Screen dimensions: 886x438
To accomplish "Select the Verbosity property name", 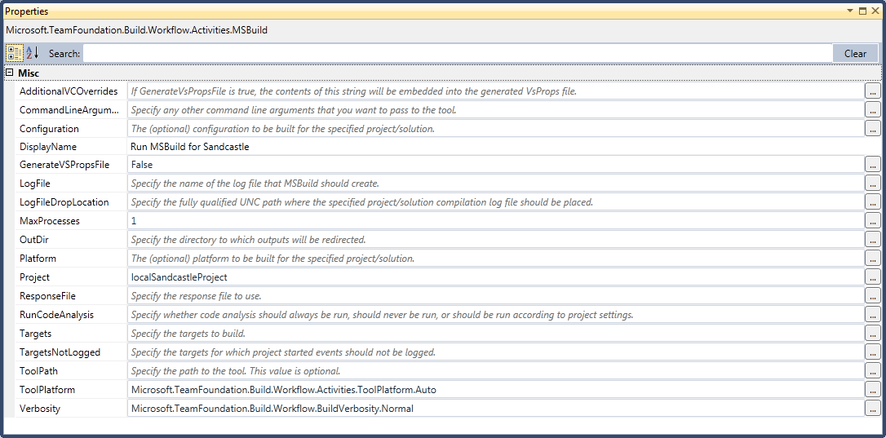I will click(39, 408).
